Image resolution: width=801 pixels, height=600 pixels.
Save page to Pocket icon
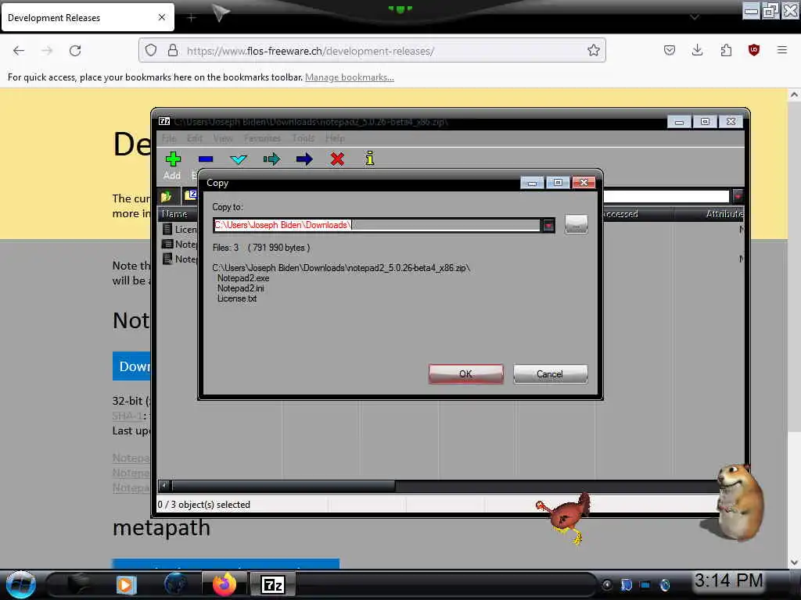pos(670,50)
